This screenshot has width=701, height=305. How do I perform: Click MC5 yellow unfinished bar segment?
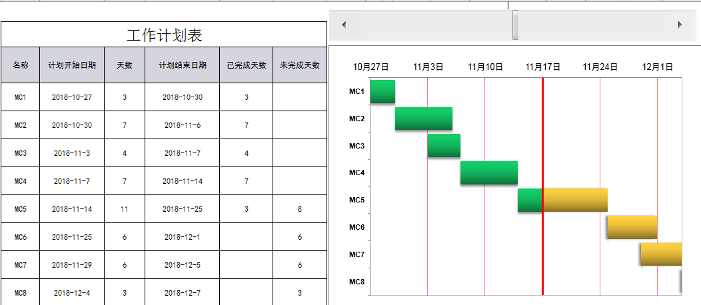tap(575, 200)
